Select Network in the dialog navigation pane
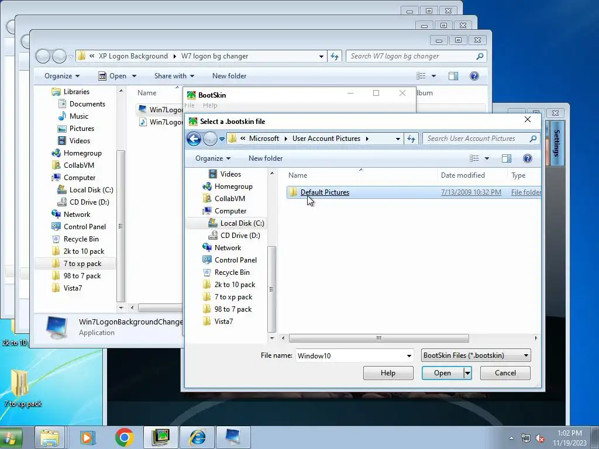This screenshot has width=599, height=449. [x=228, y=248]
